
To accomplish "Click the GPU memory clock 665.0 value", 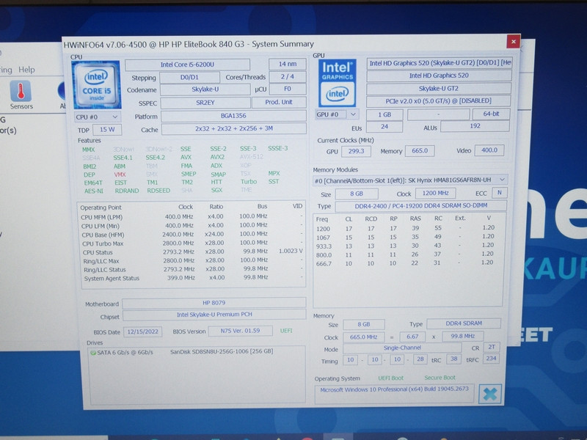I will point(420,151).
